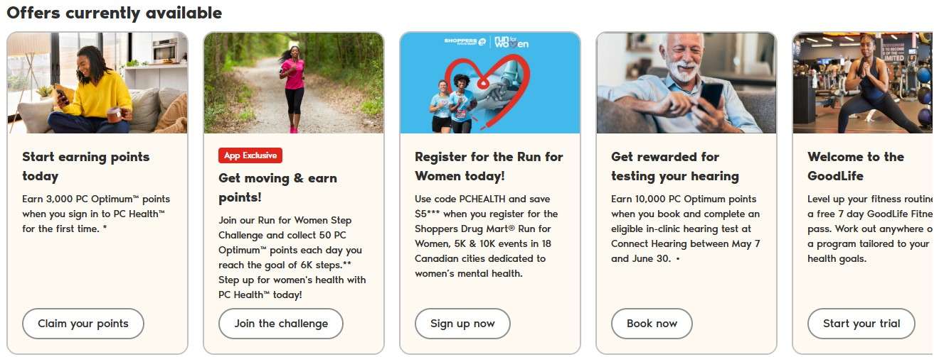Open the GoodLife gym workout image

pyautogui.click(x=862, y=83)
